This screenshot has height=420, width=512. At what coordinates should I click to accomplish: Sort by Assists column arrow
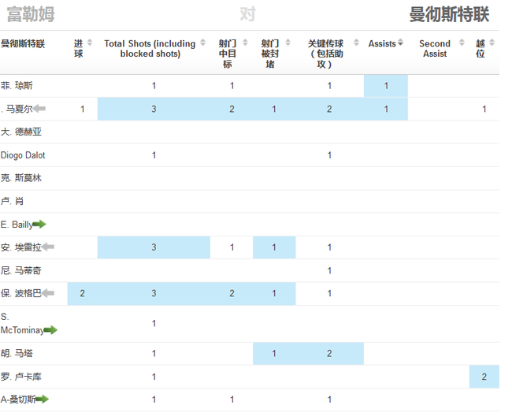click(400, 43)
